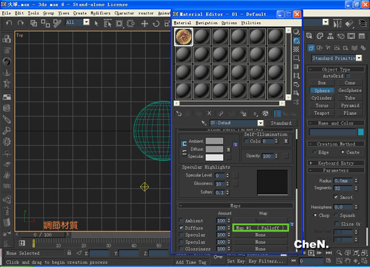Viewport: 370px width, 267px height.
Task: Click the rectangular selection region icon
Action: [x=119, y=23]
